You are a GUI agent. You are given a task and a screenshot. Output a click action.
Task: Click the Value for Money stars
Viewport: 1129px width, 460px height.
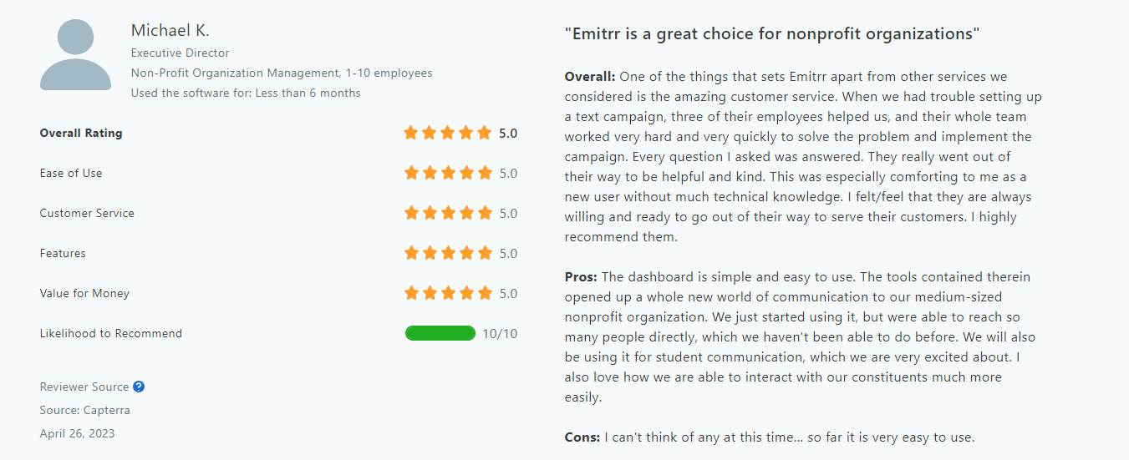point(448,293)
